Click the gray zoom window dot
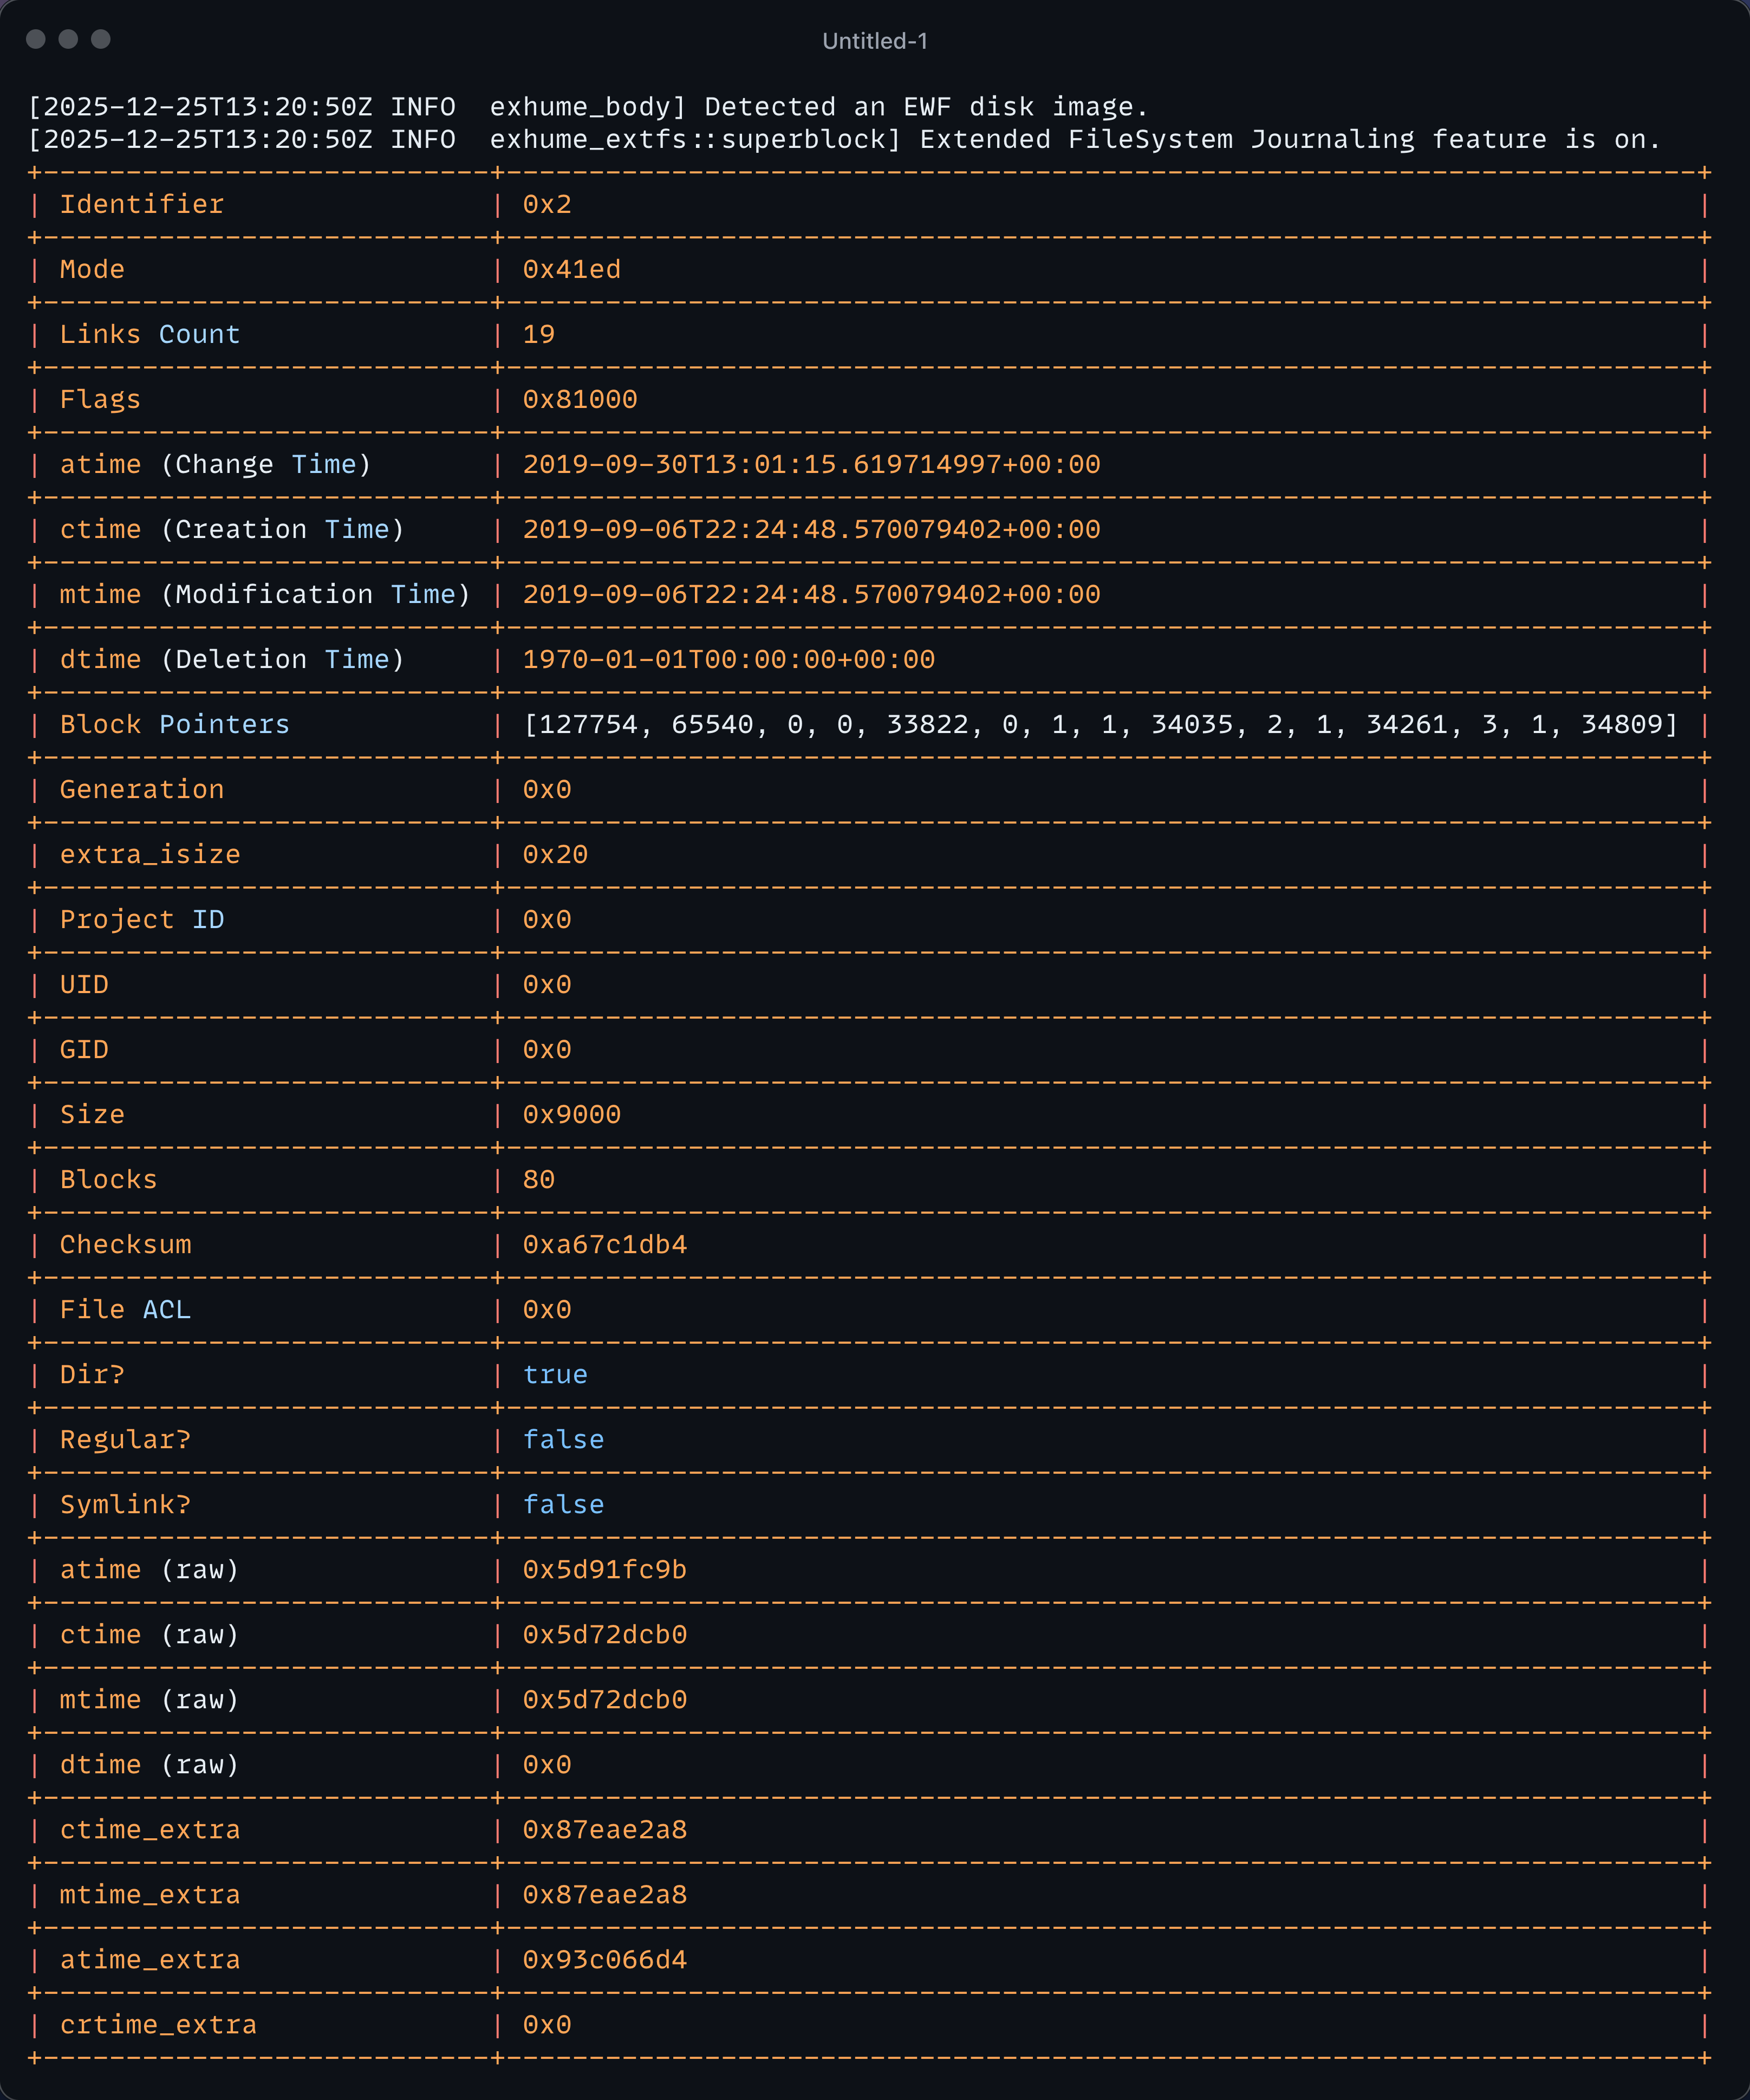 tap(101, 39)
